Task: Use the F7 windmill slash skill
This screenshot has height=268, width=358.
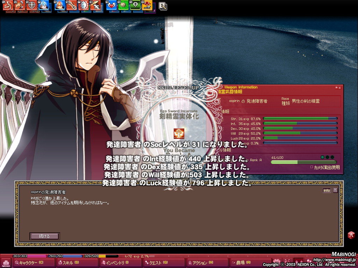Action: point(83,5)
